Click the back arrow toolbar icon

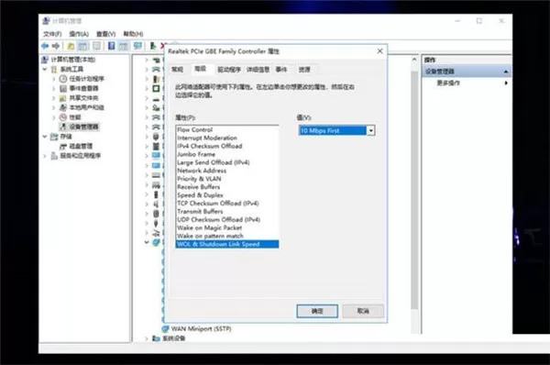coord(45,46)
